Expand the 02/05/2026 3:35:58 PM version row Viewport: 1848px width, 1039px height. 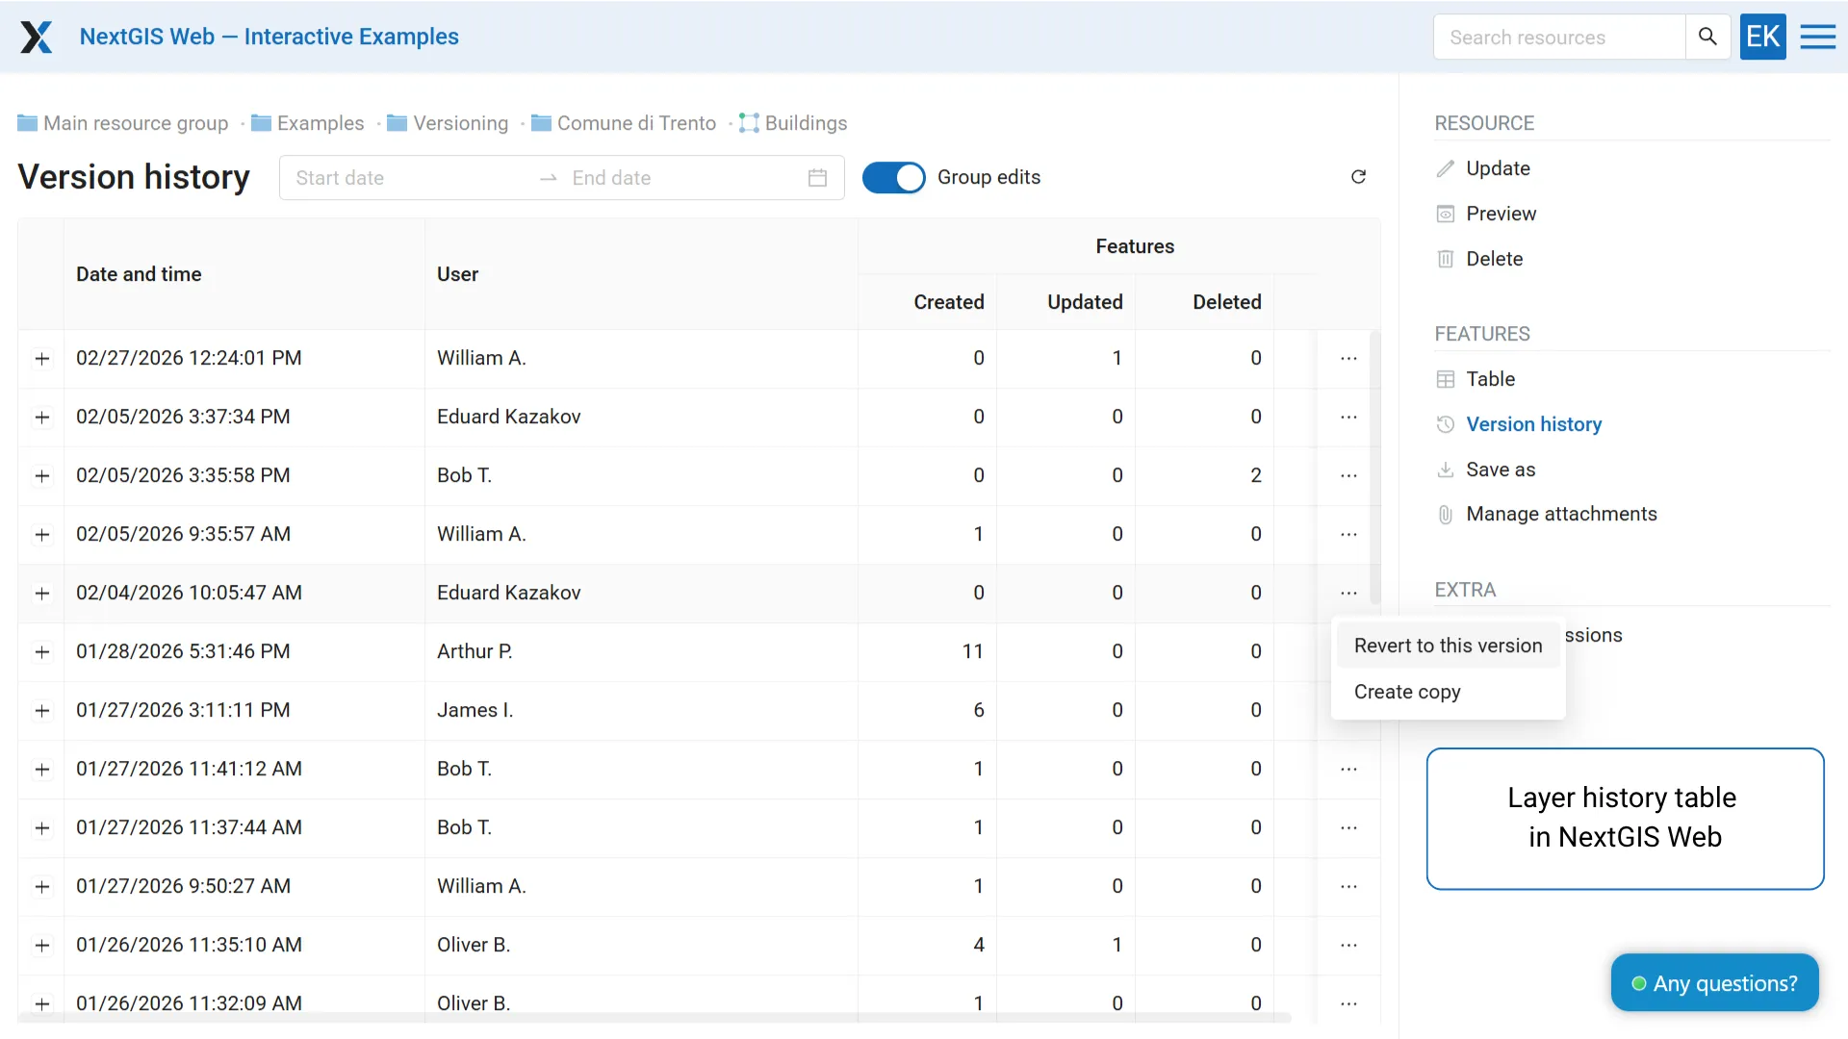point(41,476)
